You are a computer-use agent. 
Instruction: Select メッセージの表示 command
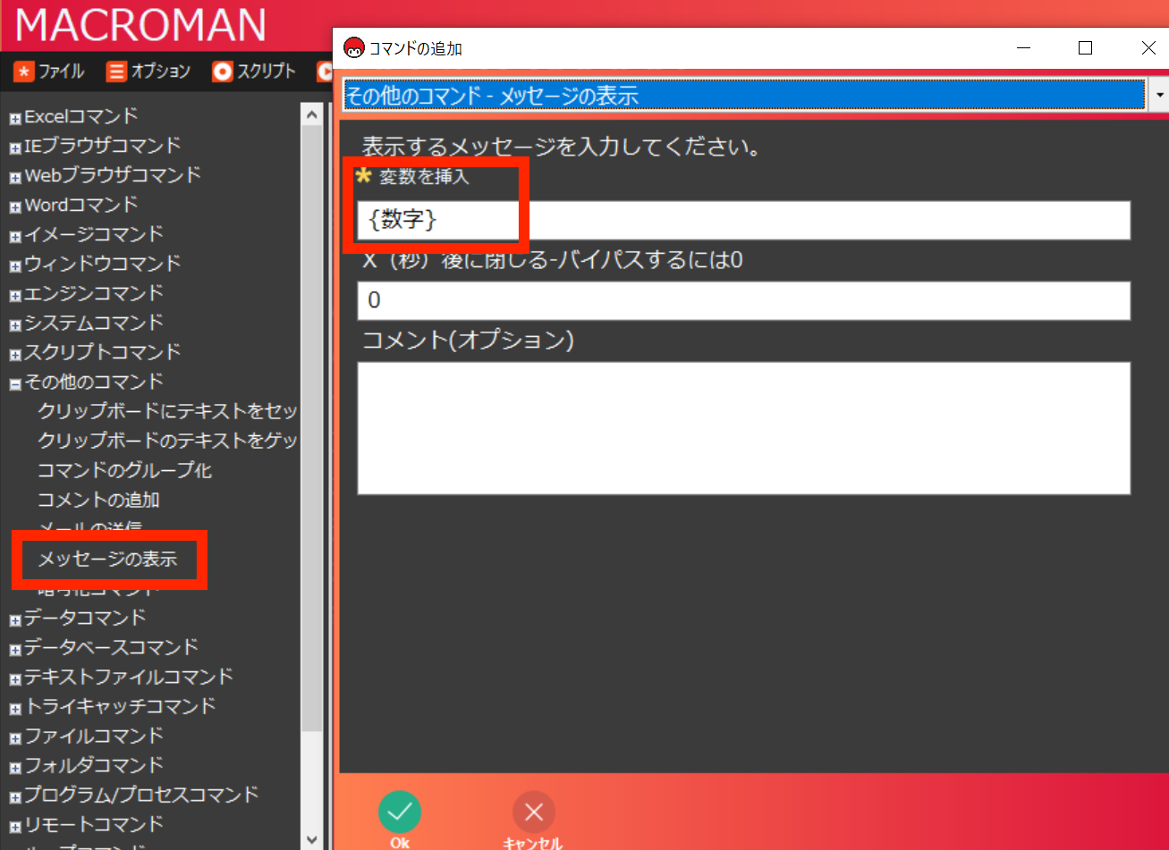tap(107, 560)
